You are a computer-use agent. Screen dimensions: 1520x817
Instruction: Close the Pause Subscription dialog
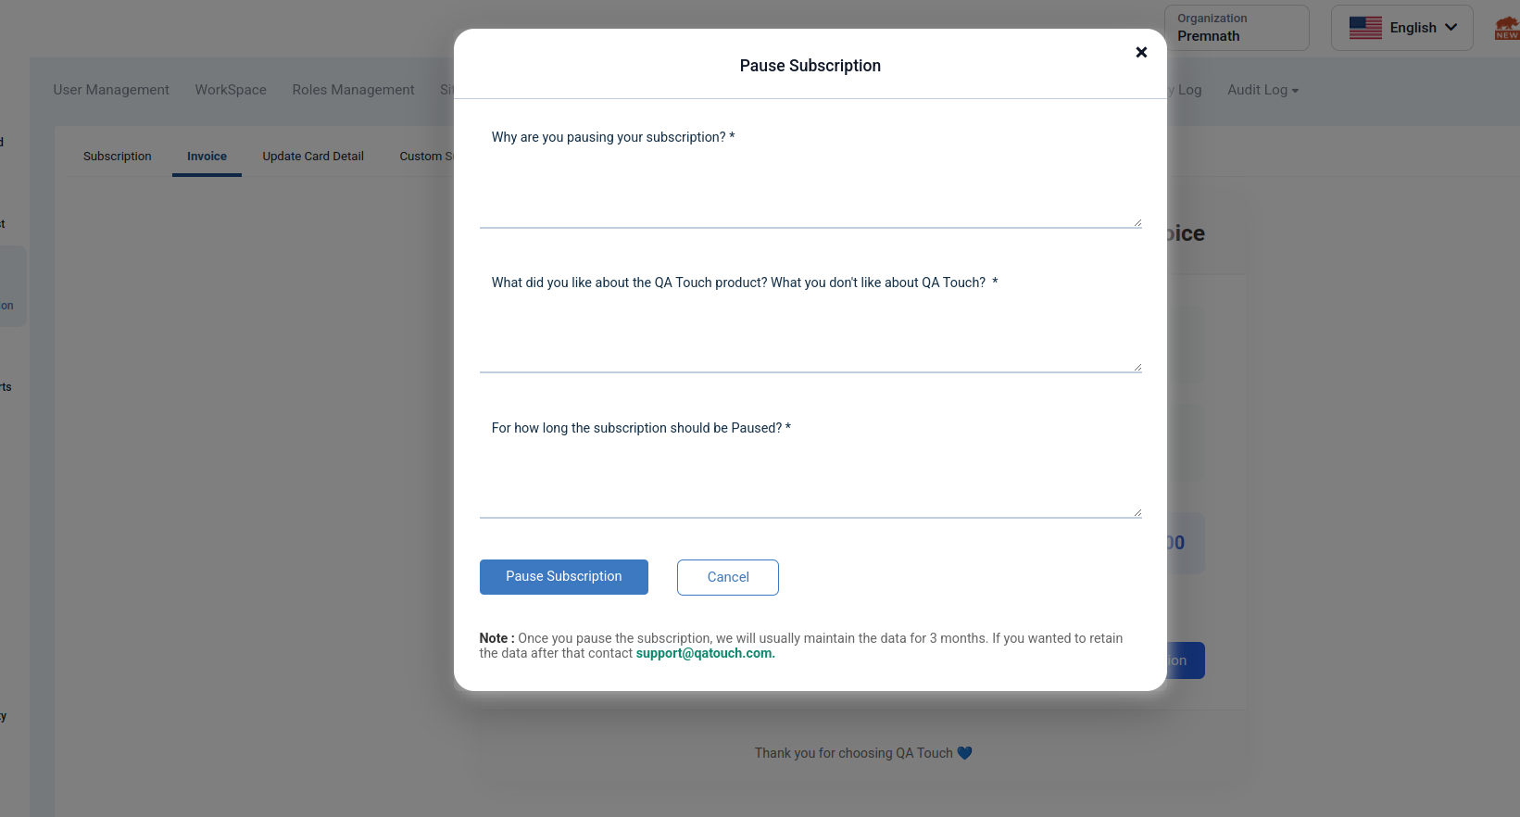(1141, 53)
